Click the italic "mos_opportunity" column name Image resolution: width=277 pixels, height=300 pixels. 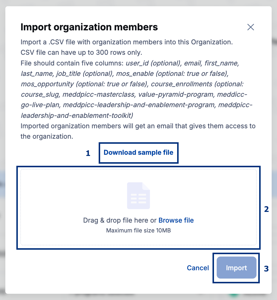(x=47, y=84)
